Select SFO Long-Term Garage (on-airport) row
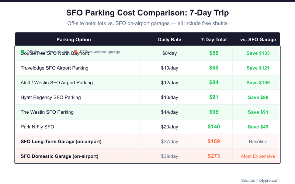This screenshot has width=295, height=184. point(61,142)
